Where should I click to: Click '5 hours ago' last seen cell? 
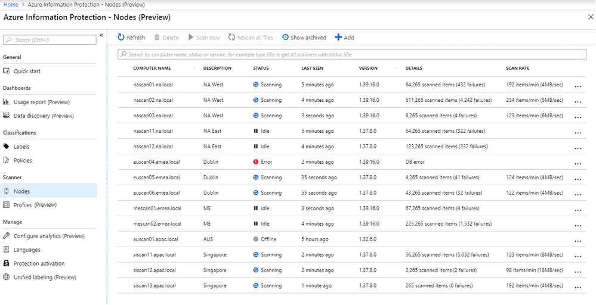tap(315, 239)
